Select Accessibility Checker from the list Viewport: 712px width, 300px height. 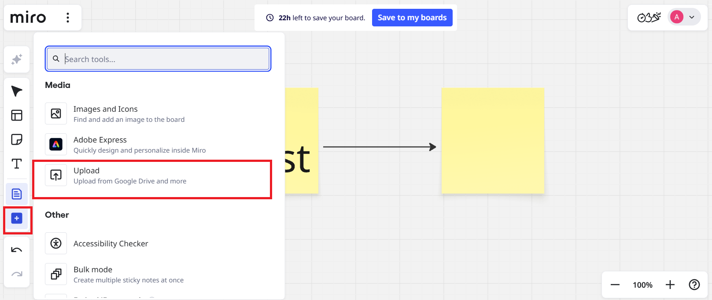click(x=111, y=243)
